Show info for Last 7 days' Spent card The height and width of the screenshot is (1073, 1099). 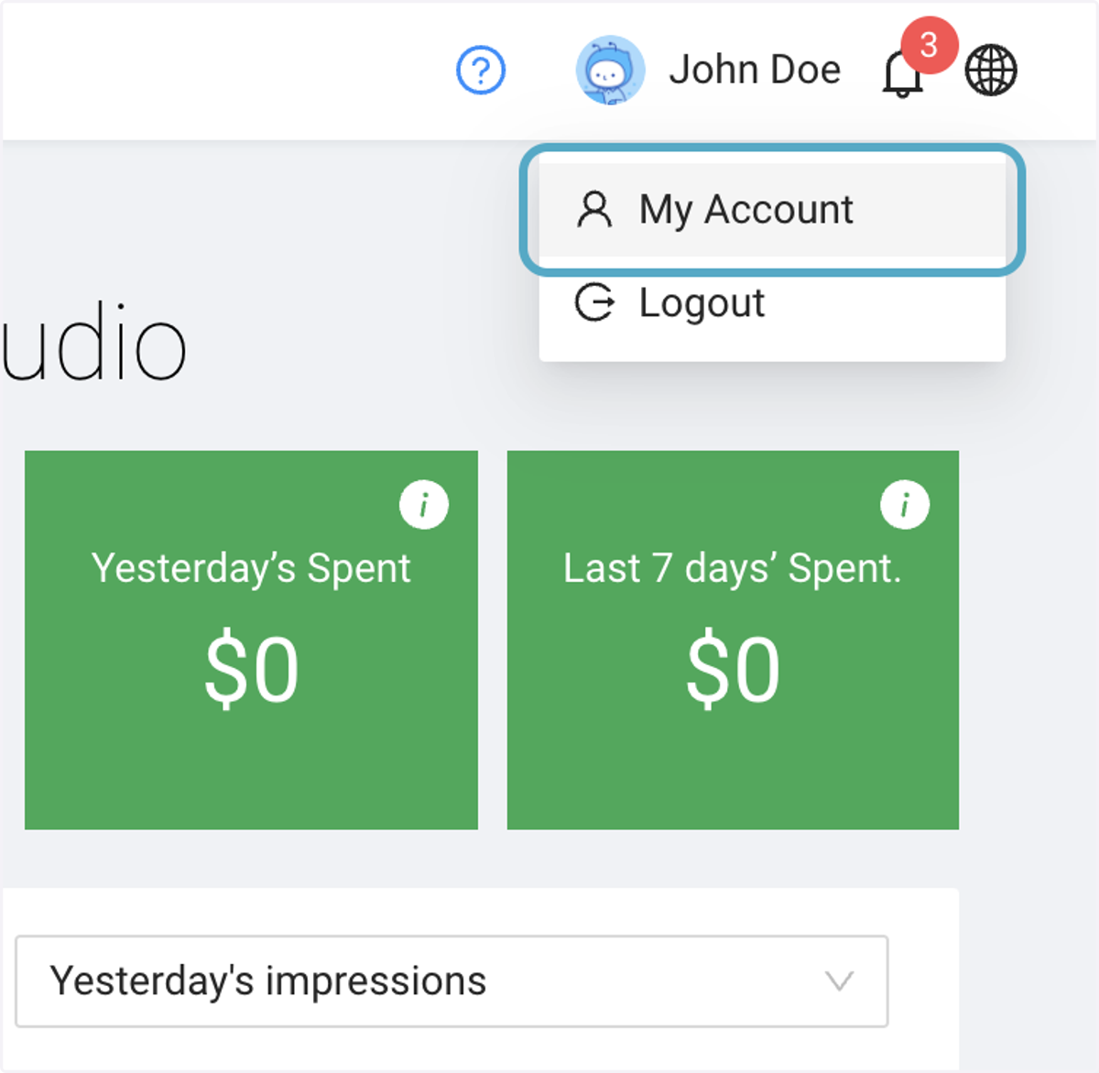coord(905,505)
